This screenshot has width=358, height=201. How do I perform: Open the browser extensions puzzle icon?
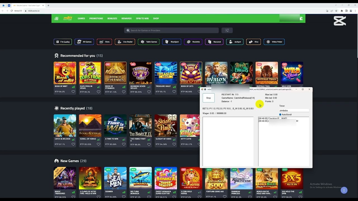tap(341, 11)
